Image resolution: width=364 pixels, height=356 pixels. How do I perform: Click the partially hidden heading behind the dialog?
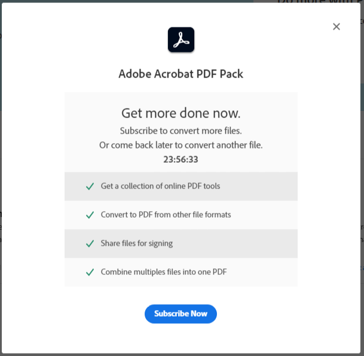(317, 2)
